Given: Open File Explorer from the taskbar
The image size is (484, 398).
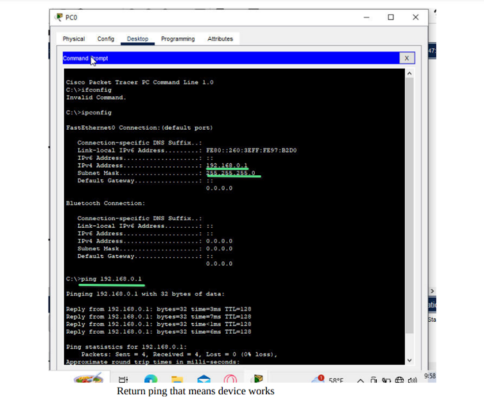Looking at the screenshot, I should tap(177, 379).
